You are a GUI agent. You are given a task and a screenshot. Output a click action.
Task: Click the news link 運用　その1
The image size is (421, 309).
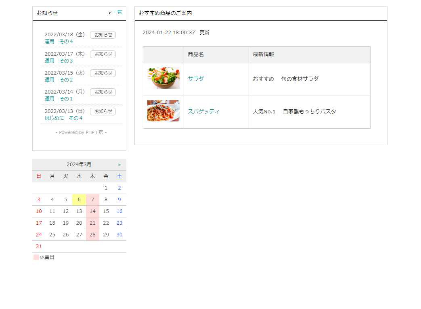point(58,98)
